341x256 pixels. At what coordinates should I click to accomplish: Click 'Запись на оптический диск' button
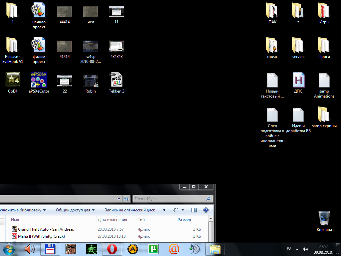(x=130, y=210)
